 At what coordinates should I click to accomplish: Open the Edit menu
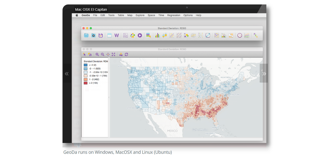click(x=103, y=15)
